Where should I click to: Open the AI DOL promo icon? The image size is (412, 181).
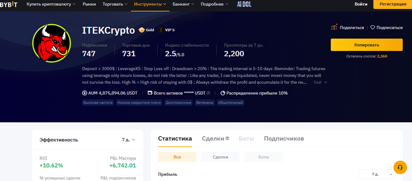244,4
